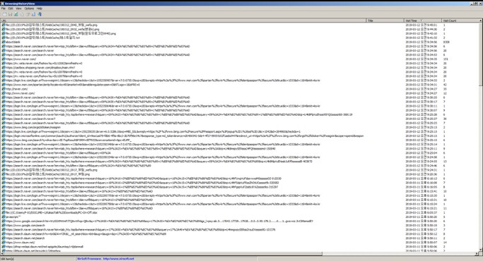The height and width of the screenshot is (261, 483).
Task: Open Properties using the toolbar icon
Action: [28, 14]
